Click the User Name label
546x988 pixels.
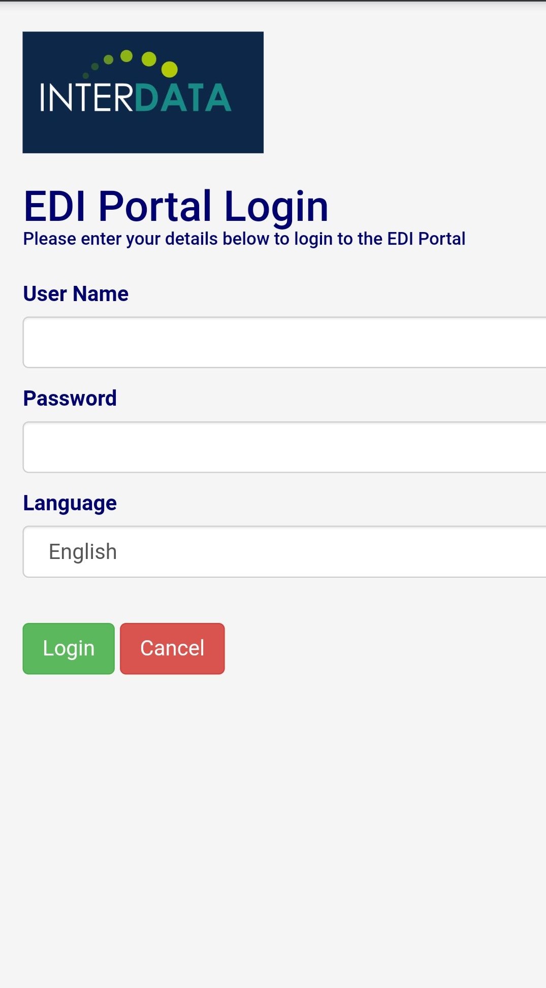[76, 294]
